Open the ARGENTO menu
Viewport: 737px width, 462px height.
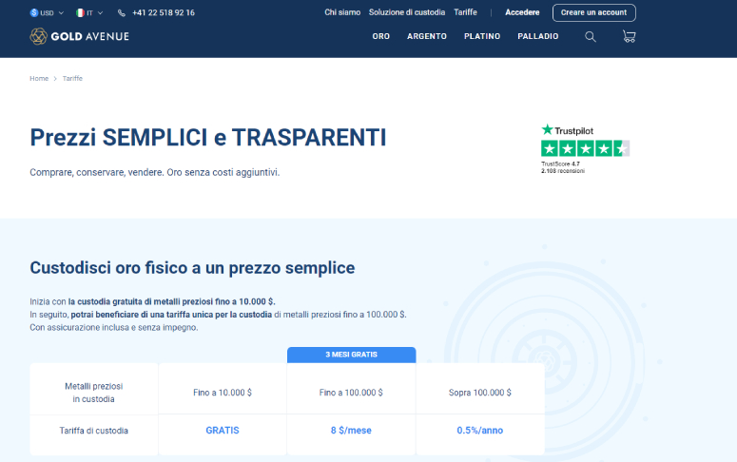click(x=427, y=36)
